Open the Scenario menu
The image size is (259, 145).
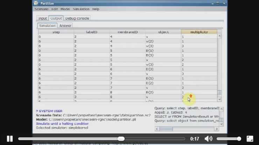click(42, 9)
